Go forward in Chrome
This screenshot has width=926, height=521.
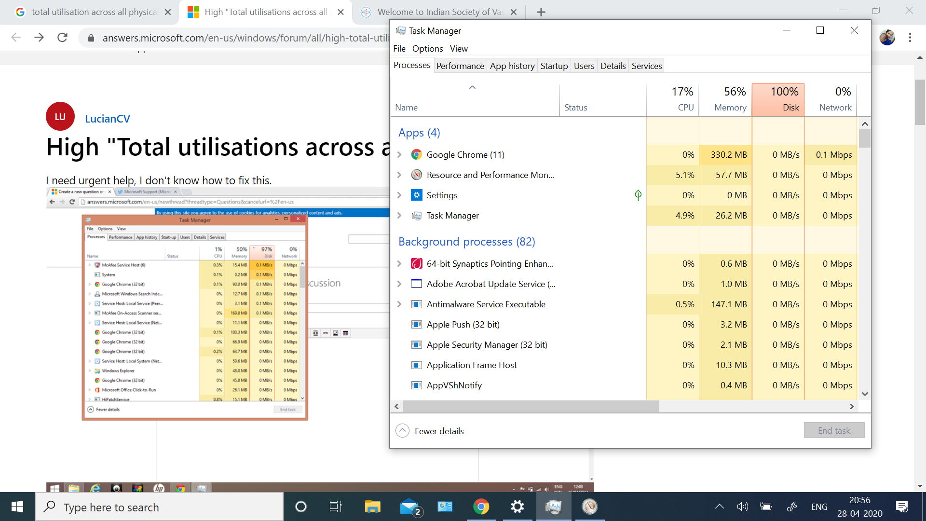point(39,38)
